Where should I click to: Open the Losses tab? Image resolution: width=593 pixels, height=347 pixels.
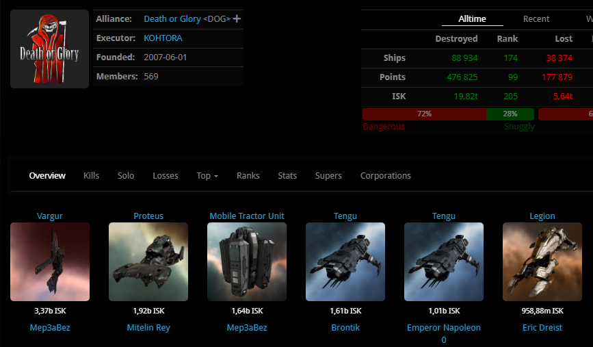point(166,176)
